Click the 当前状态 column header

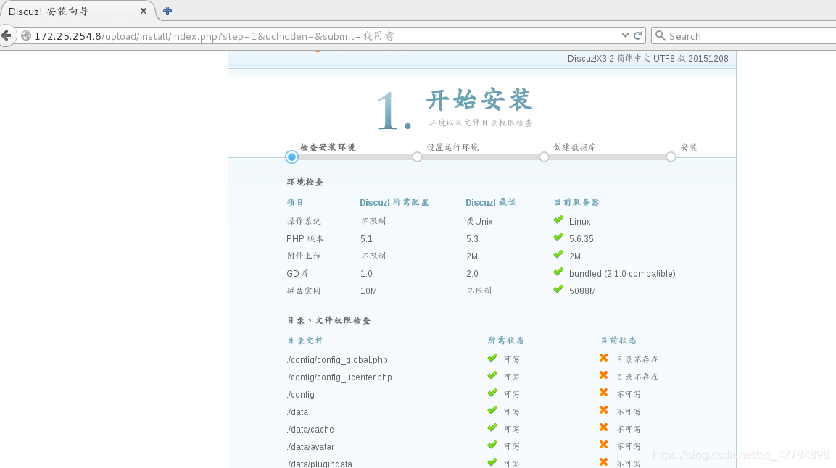(x=618, y=340)
